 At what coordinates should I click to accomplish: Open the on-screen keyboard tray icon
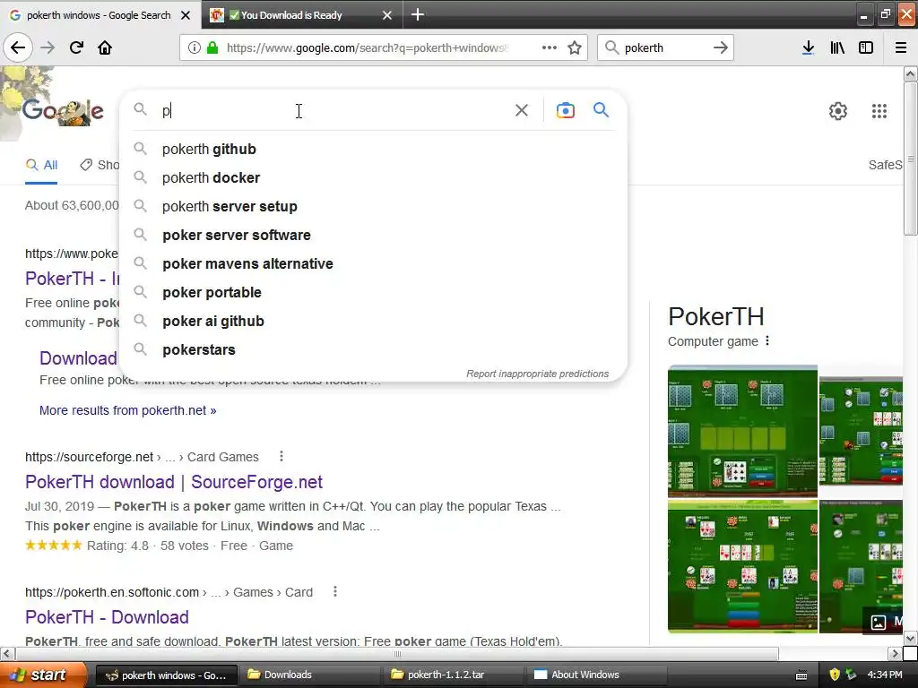click(x=801, y=675)
